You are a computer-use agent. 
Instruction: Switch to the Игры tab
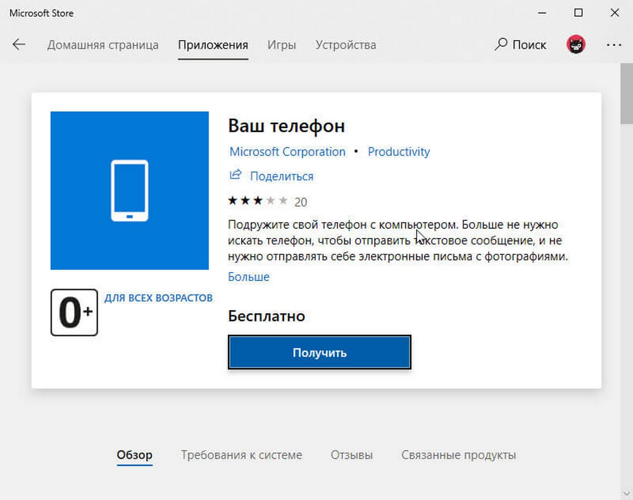click(x=282, y=45)
